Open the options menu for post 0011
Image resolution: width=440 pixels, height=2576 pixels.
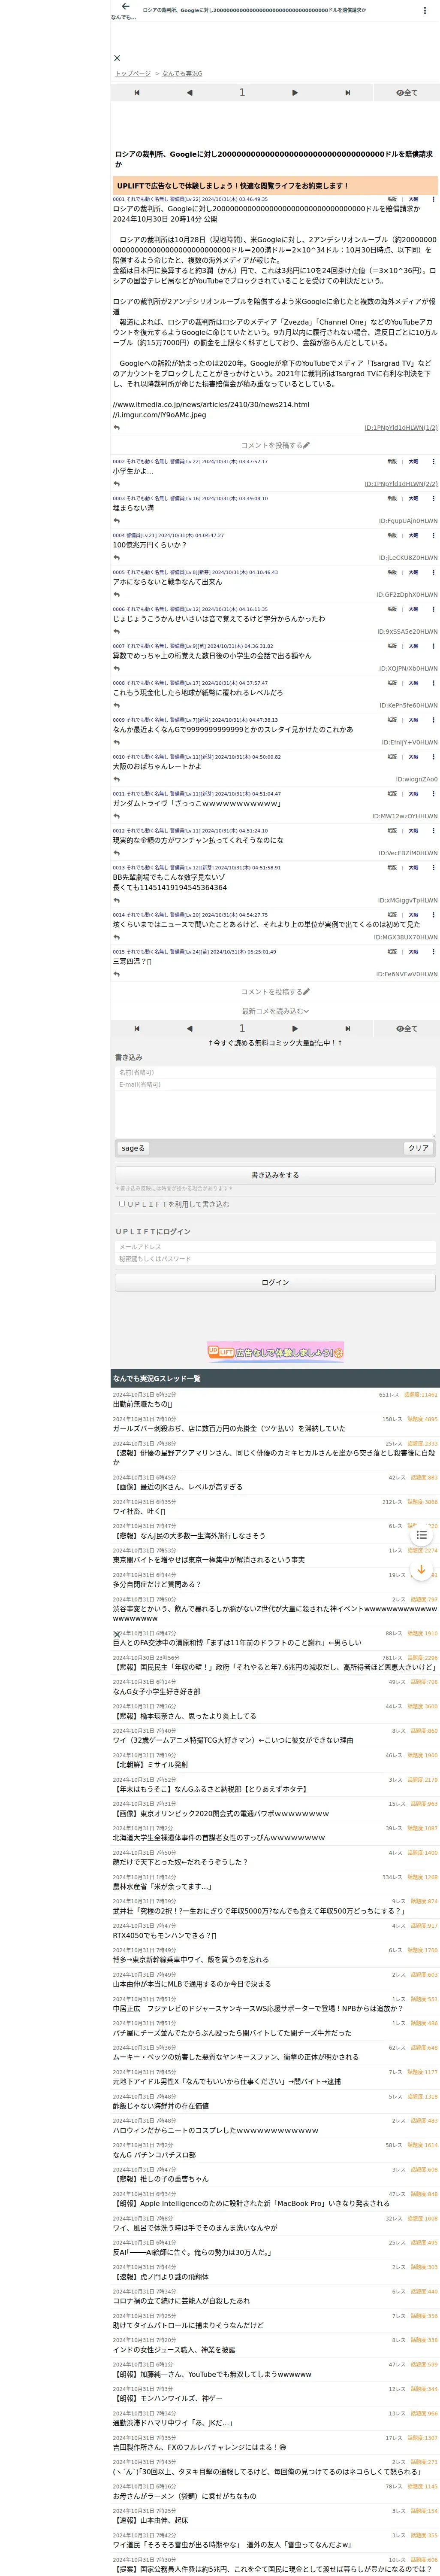[433, 794]
